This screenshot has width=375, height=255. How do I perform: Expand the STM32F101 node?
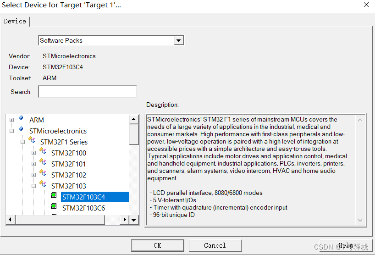(33, 164)
